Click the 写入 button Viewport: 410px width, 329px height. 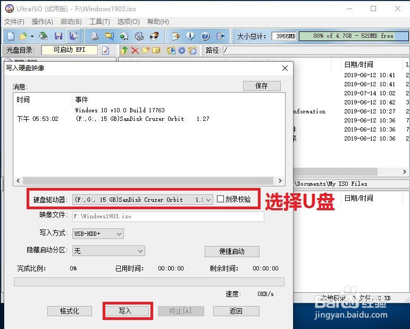pos(128,311)
